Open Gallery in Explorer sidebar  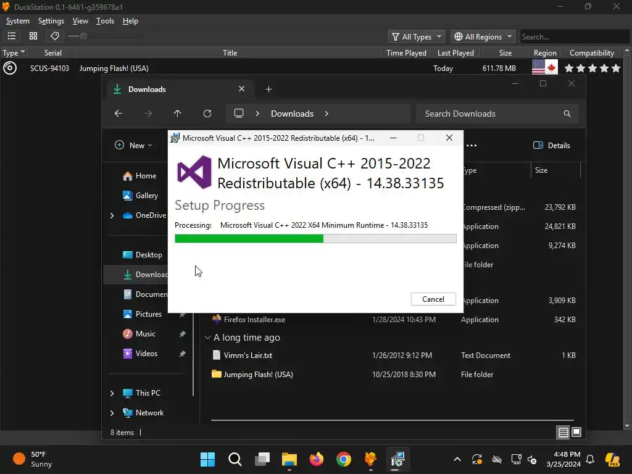click(x=140, y=196)
